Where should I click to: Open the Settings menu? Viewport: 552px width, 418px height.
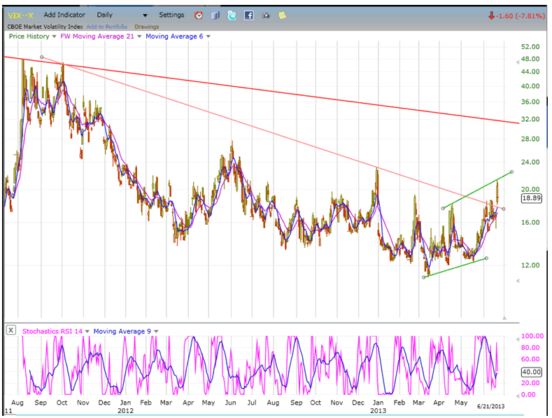171,15
